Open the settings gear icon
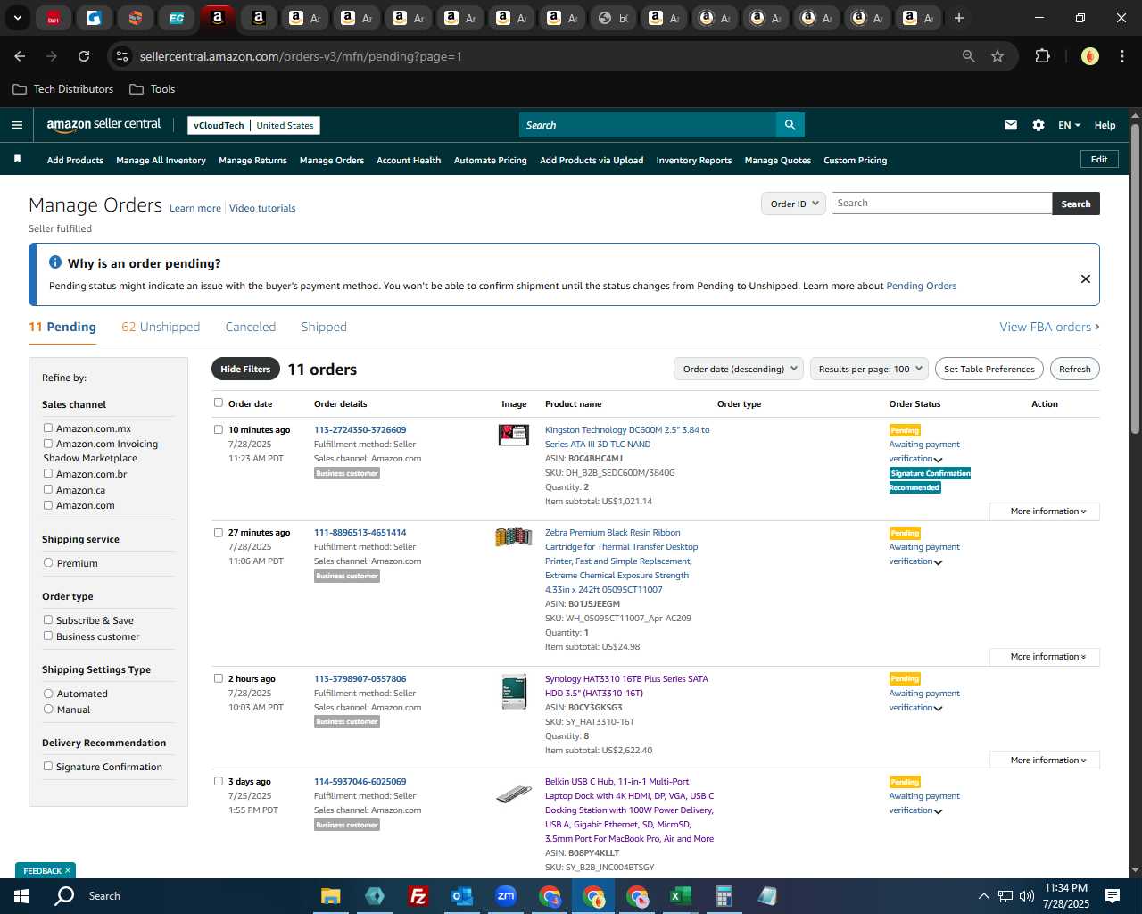 click(1039, 125)
